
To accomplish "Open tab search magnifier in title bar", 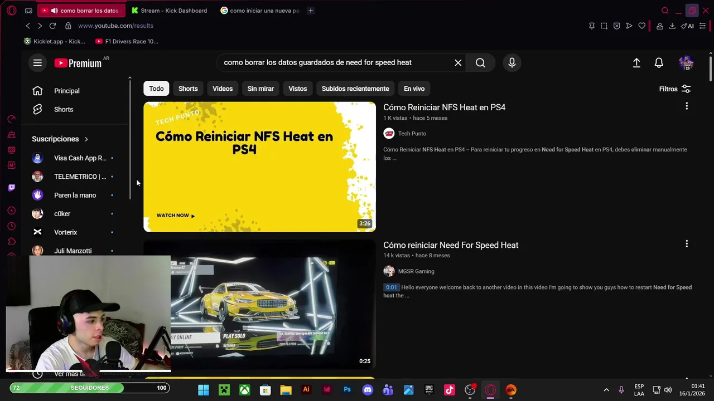I will (665, 11).
